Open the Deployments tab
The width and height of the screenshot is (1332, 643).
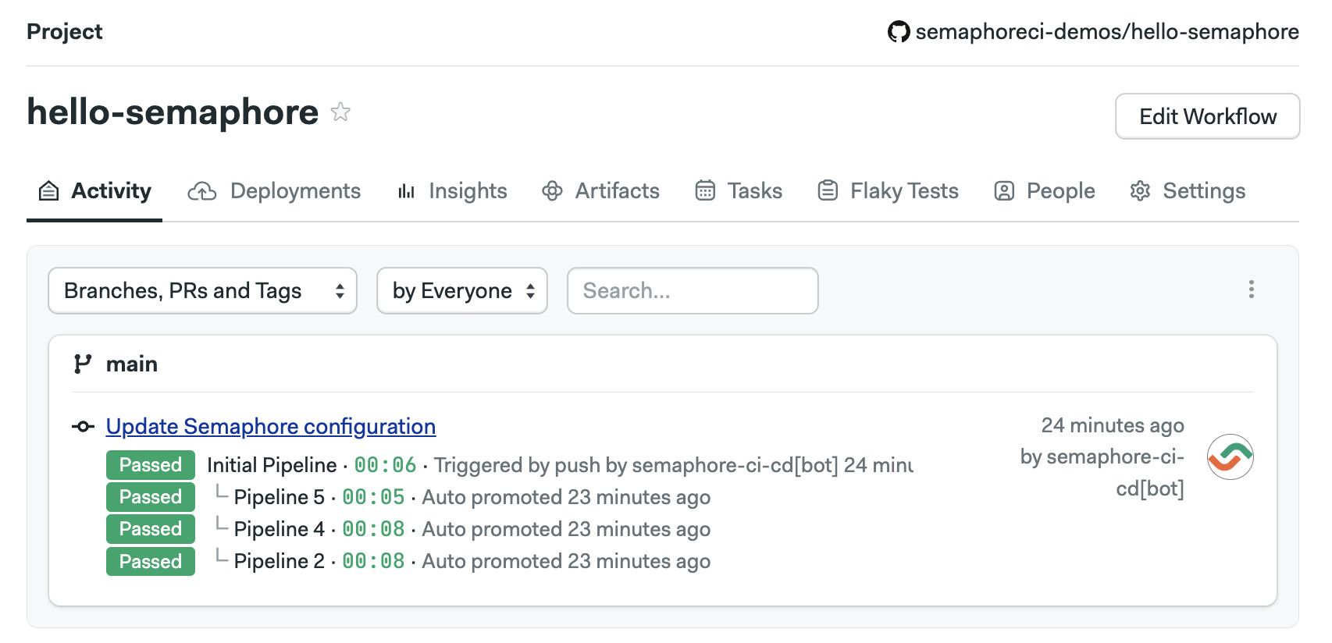[274, 191]
